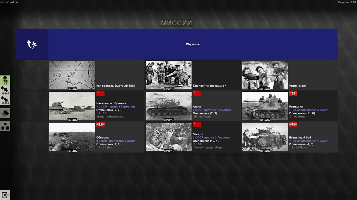Select the green robot AI opponent icon
The height and width of the screenshot is (200, 357).
coord(5,80)
